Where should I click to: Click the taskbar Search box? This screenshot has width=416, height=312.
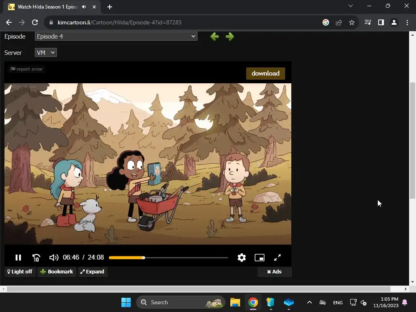click(181, 302)
